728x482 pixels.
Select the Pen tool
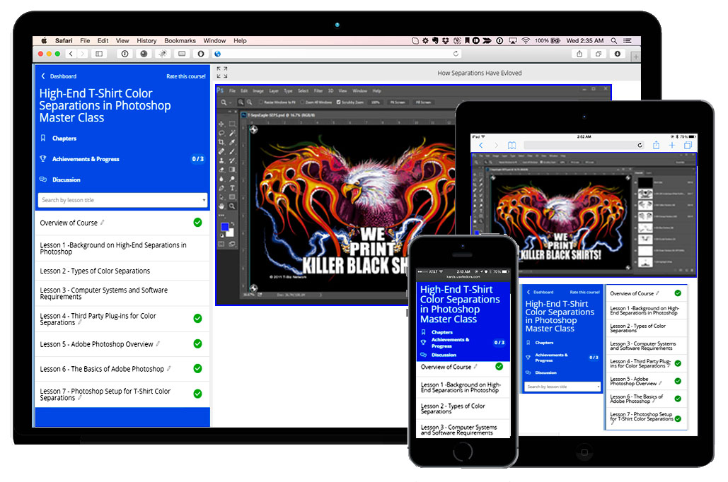tap(221, 188)
